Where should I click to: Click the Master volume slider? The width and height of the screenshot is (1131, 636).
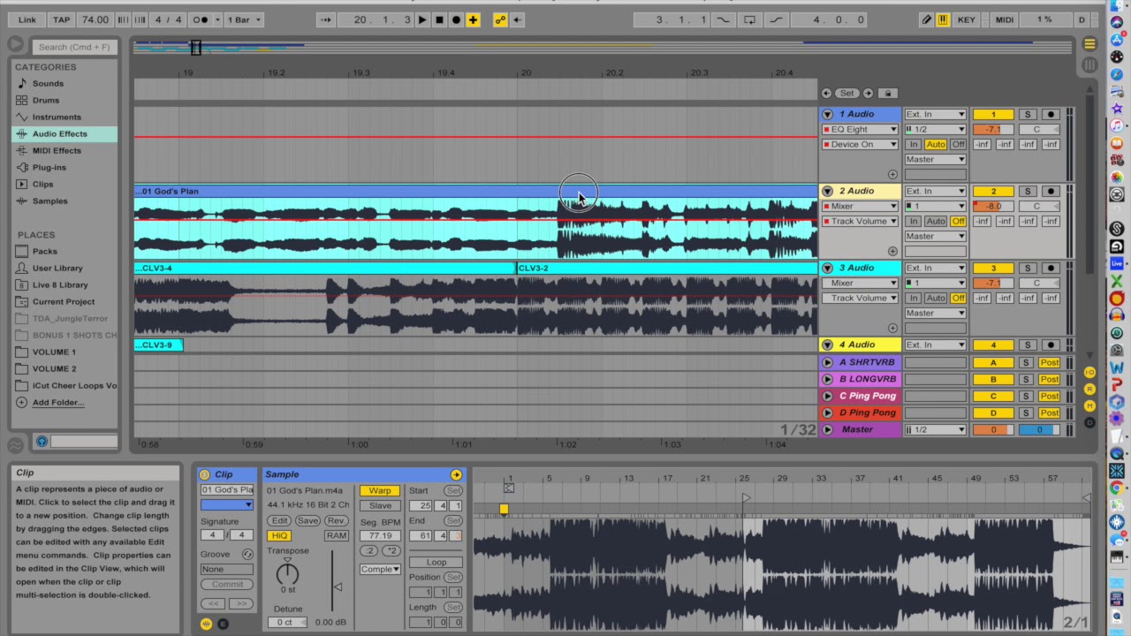993,429
